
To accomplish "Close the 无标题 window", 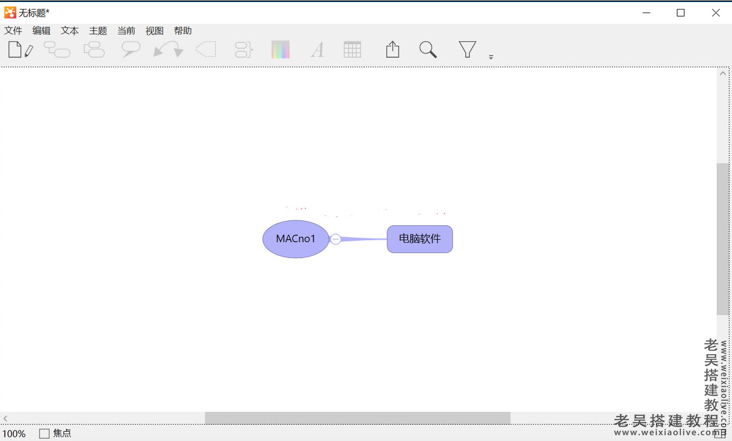I will coord(716,13).
